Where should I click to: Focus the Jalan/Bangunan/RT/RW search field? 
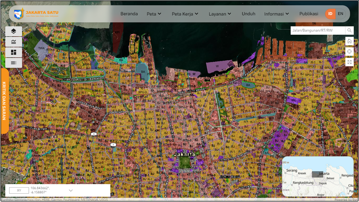[318, 30]
